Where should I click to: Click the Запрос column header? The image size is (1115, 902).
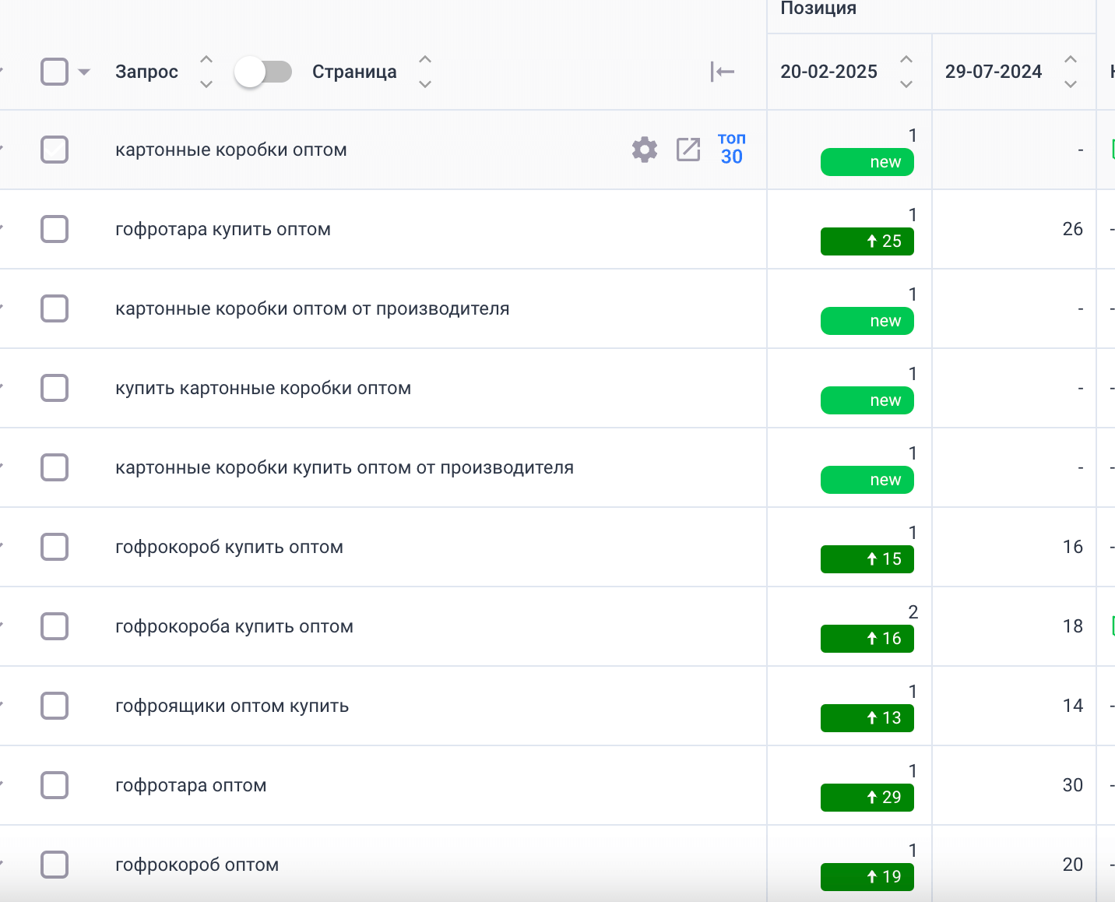tap(146, 72)
